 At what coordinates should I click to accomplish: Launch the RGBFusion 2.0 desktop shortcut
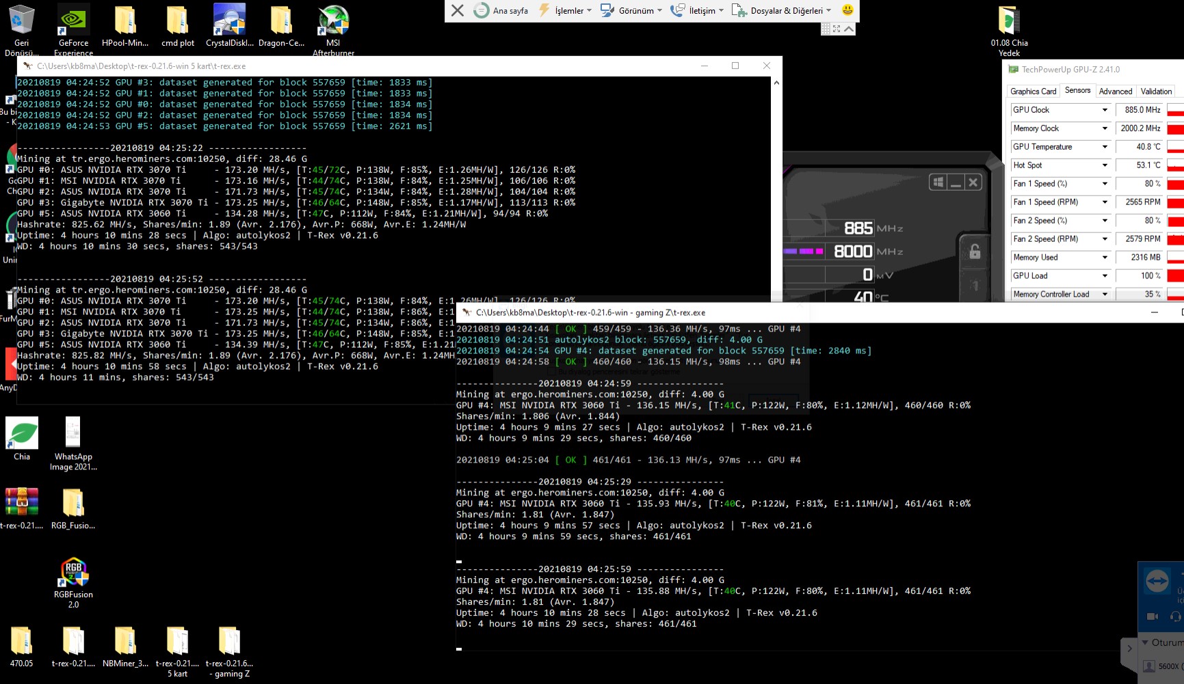[73, 583]
